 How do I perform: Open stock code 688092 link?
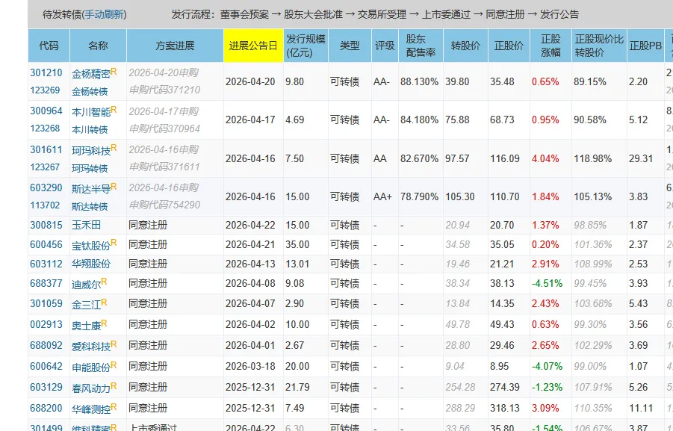[46, 346]
